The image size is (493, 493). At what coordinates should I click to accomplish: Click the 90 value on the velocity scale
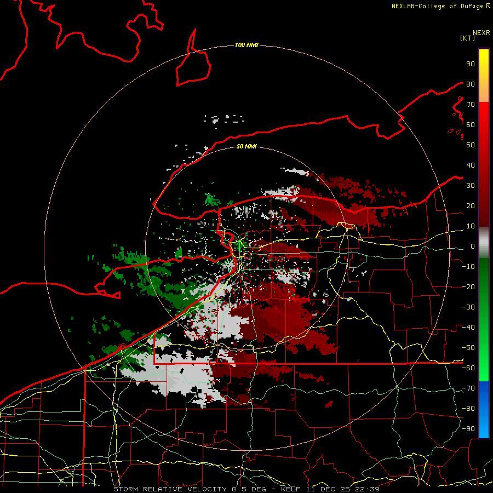pyautogui.click(x=471, y=64)
